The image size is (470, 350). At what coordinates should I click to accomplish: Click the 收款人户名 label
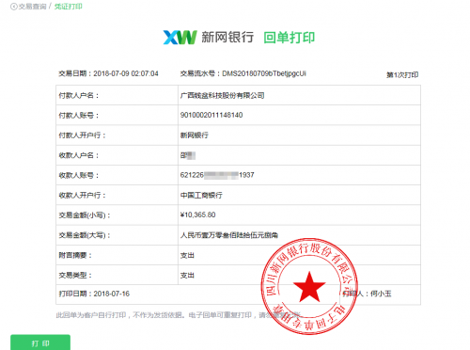click(x=79, y=155)
